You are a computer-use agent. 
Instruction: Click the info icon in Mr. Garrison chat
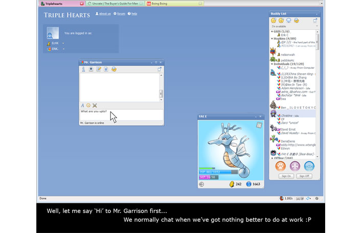(x=83, y=69)
